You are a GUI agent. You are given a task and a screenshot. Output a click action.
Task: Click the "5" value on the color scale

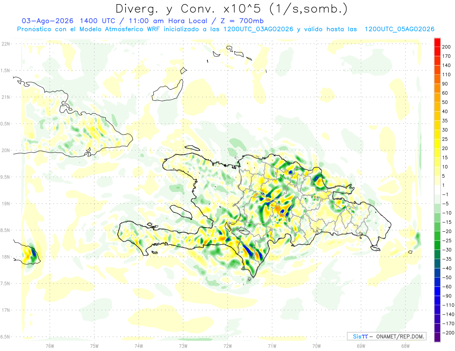coord(444,176)
